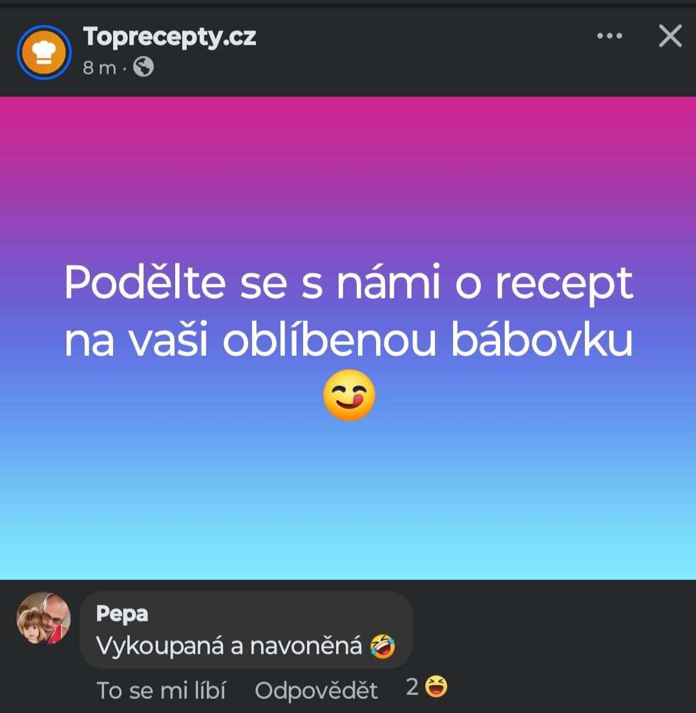This screenshot has width=696, height=713.
Task: Click the yummy face emoji in the post
Action: 350,395
